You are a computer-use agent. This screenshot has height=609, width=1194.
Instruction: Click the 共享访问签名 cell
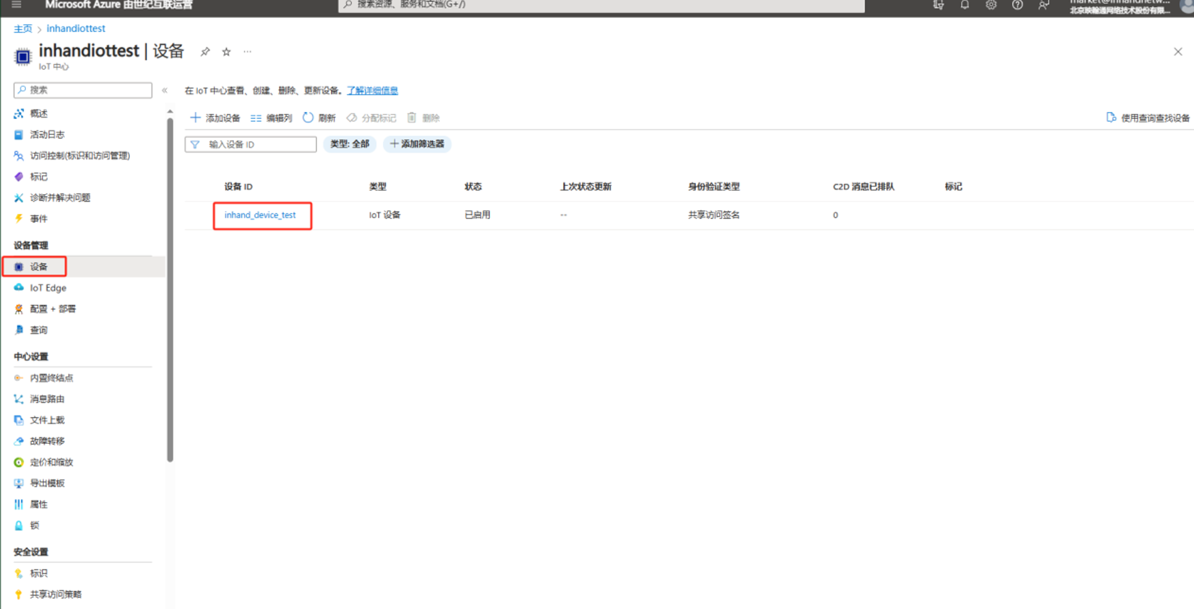[714, 215]
